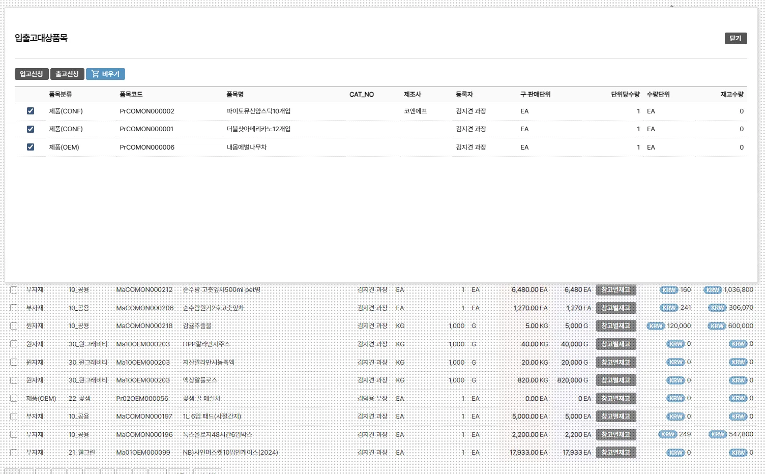This screenshot has width=765, height=474.
Task: Uncheck the 더블샷아메리카노12개입 row checkbox
Action: 31,129
